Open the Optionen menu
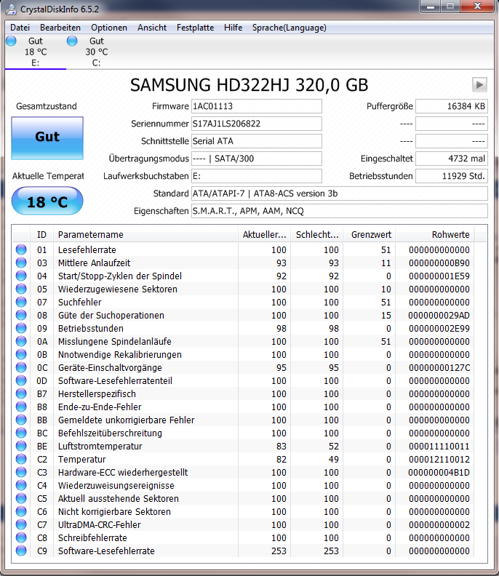This screenshot has width=499, height=576. tap(109, 28)
